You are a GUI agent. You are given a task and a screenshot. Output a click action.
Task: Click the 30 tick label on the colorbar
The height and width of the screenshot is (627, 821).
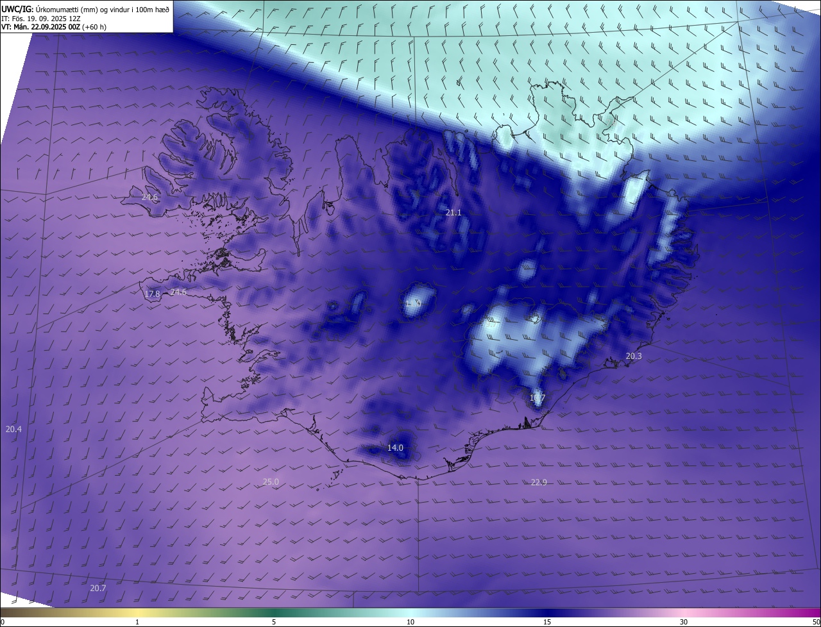(684, 622)
